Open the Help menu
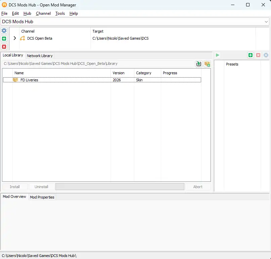The width and height of the screenshot is (271, 259). click(x=74, y=13)
